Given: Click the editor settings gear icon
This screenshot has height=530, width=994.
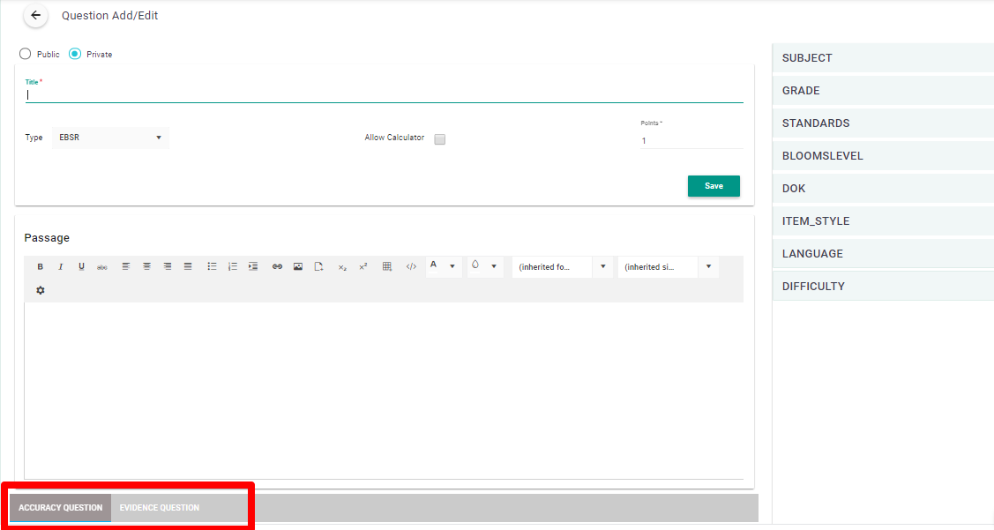Looking at the screenshot, I should pos(40,290).
